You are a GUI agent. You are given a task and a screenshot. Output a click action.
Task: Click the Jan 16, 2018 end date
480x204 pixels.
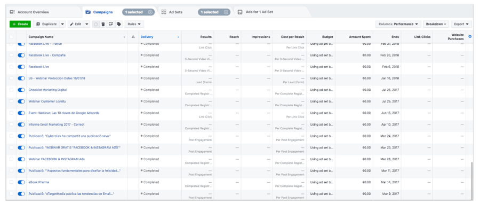click(390, 79)
